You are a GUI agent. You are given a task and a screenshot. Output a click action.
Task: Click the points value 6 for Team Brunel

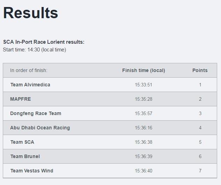200,156
